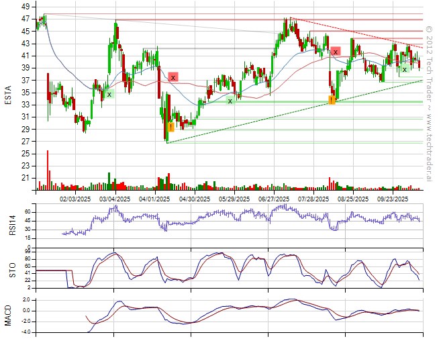Click the green x marker in late May
The image size is (441, 345).
pyautogui.click(x=230, y=101)
